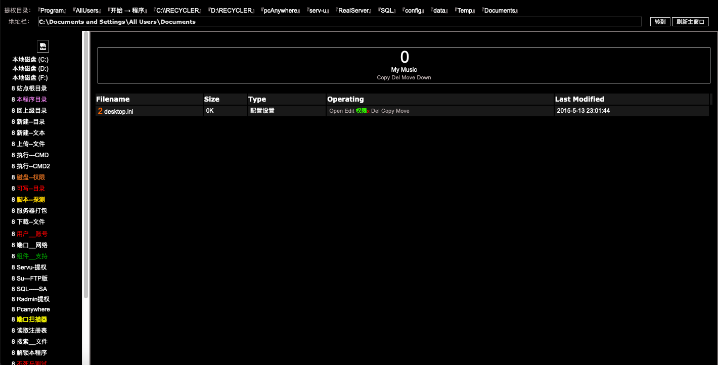Open the pcAnywhere directory shortcut
The height and width of the screenshot is (365, 718).
coord(281,11)
